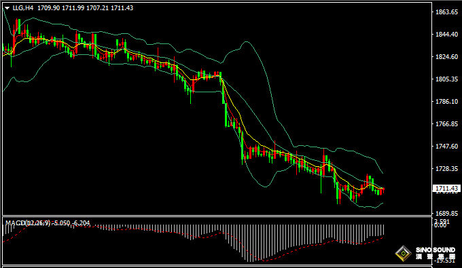Screen dimensions: 462x268
Task: Click the divider between price chart and MACD panel
Action: coord(217,216)
